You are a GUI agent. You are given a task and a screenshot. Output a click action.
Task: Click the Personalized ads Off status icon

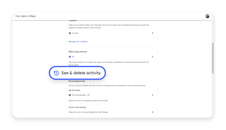click(70, 95)
